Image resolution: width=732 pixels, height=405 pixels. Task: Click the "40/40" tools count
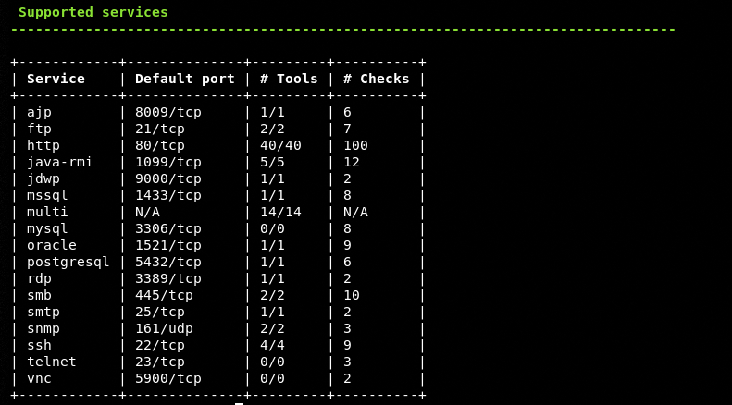280,145
